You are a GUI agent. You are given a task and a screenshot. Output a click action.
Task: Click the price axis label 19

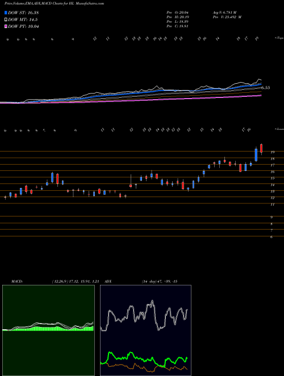pos(272,152)
